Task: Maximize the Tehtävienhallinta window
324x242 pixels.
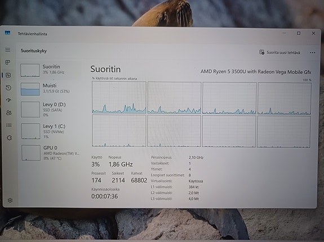Action: [x=299, y=33]
